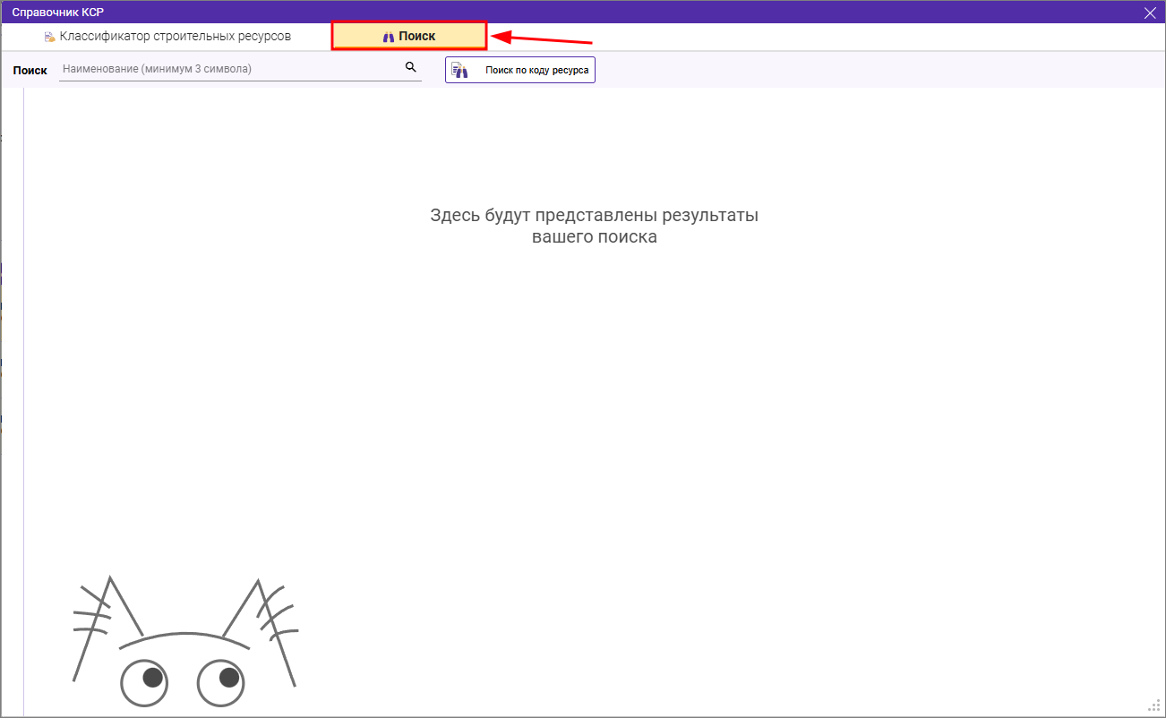Click the bold Поиск label beside input
Viewport: 1166px width, 718px height.
pyautogui.click(x=30, y=70)
